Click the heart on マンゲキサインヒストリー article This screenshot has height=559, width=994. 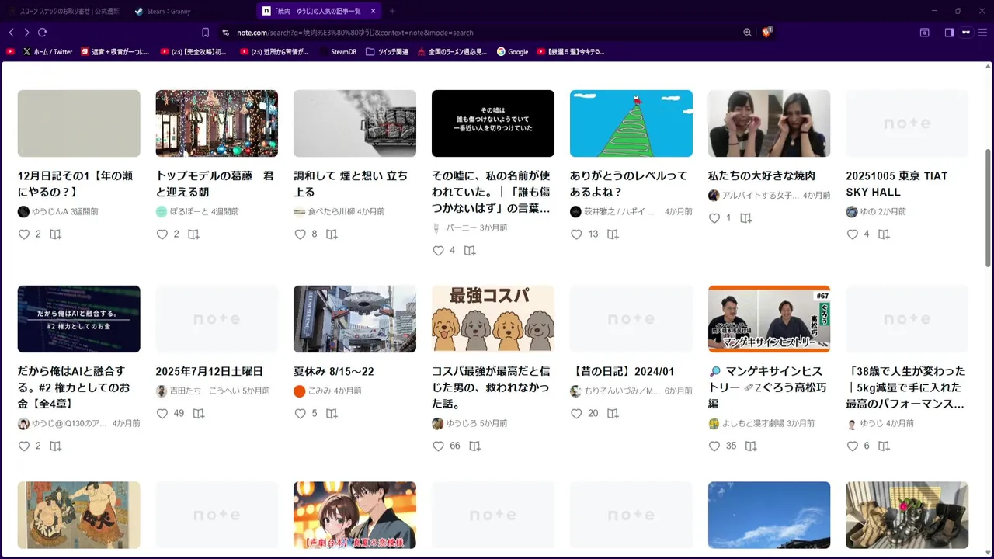click(x=714, y=446)
